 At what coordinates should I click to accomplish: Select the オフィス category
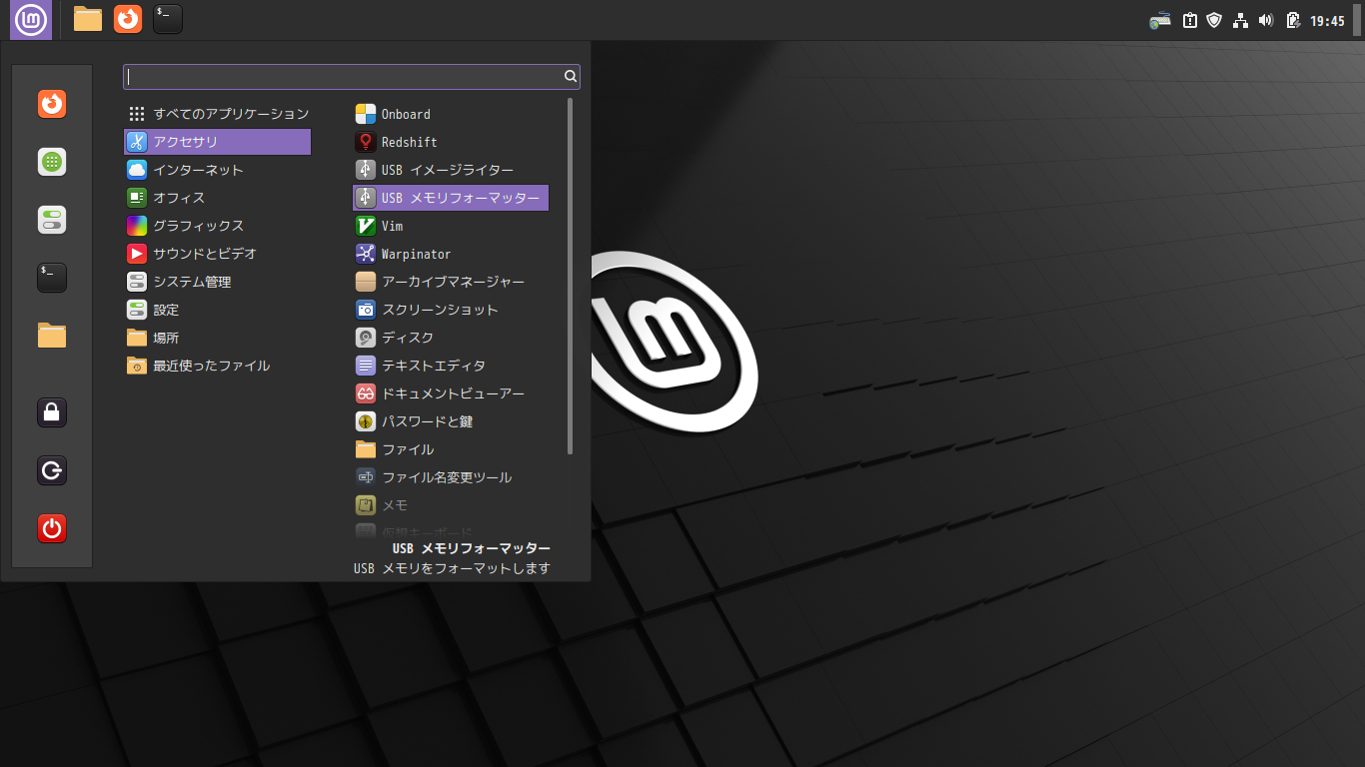[218, 198]
